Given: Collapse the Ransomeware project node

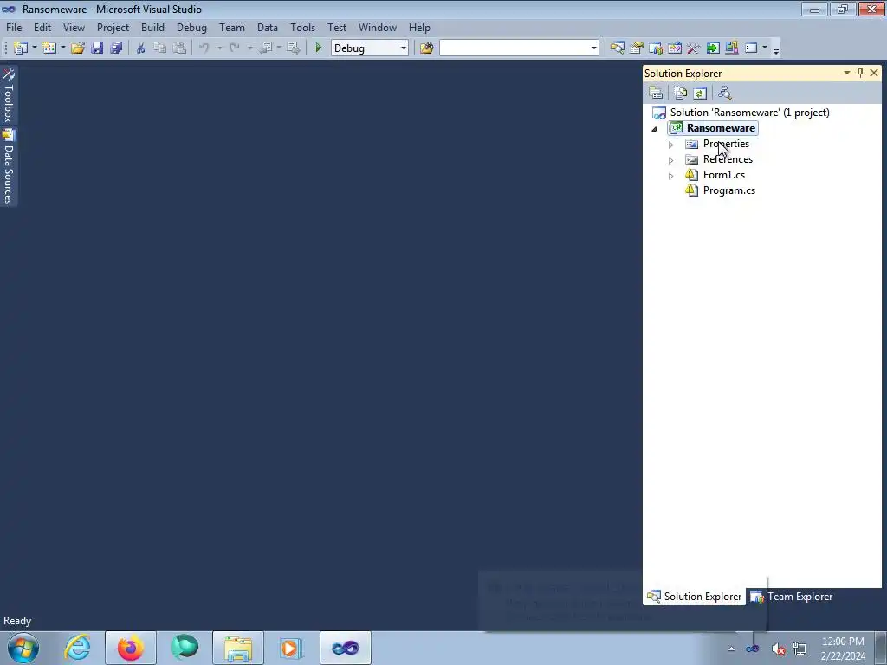Looking at the screenshot, I should coord(655,129).
